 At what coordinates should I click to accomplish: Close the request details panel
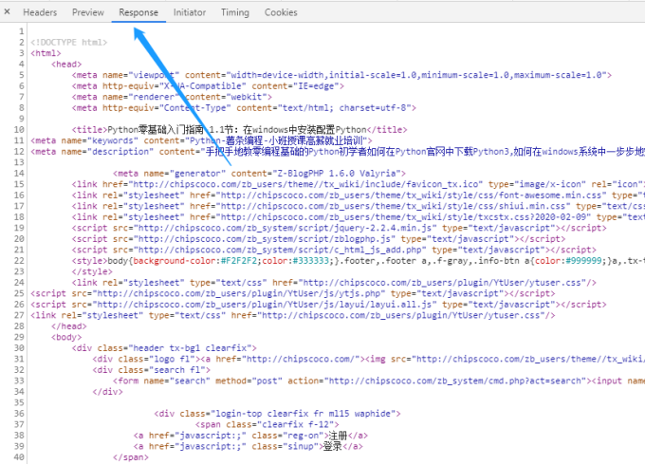tap(7, 11)
